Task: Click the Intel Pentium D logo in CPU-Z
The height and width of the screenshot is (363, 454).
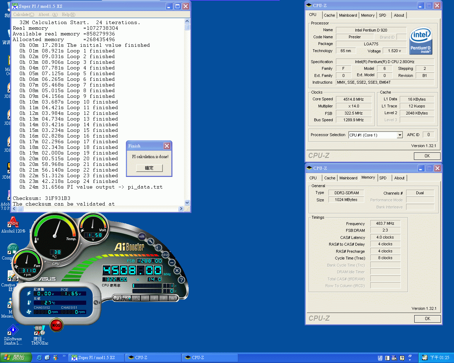Action: (421, 41)
